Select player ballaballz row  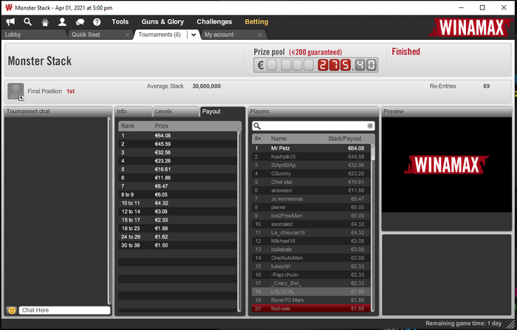(x=311, y=250)
